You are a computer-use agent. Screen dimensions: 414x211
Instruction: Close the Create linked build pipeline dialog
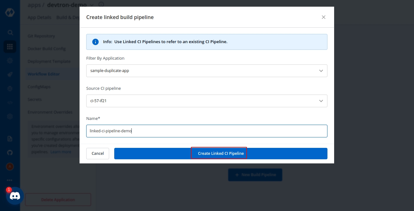click(324, 17)
